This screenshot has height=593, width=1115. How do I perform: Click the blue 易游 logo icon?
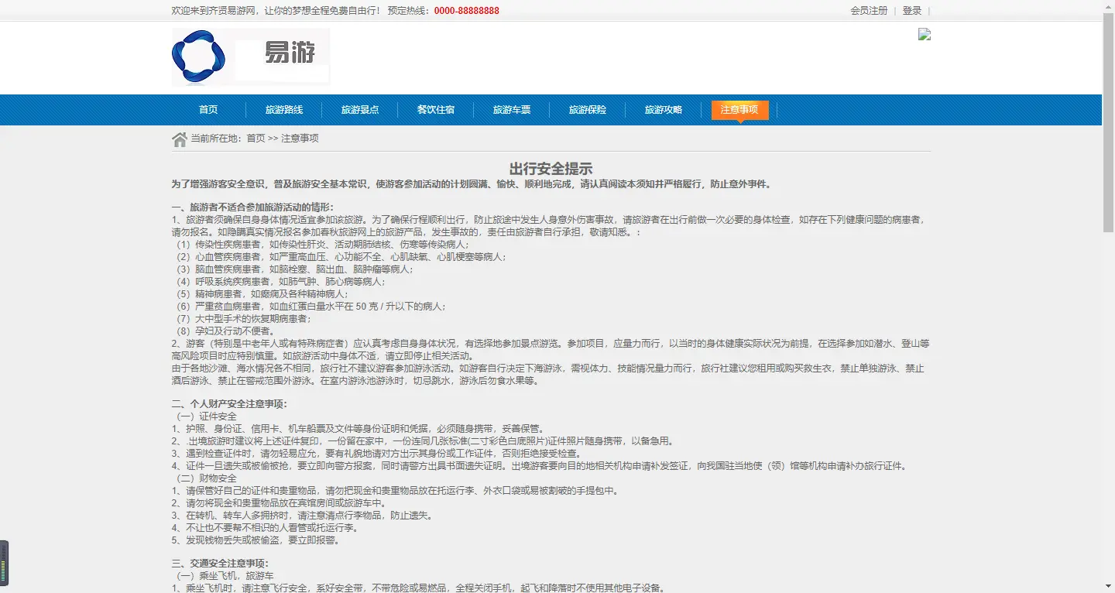[198, 56]
